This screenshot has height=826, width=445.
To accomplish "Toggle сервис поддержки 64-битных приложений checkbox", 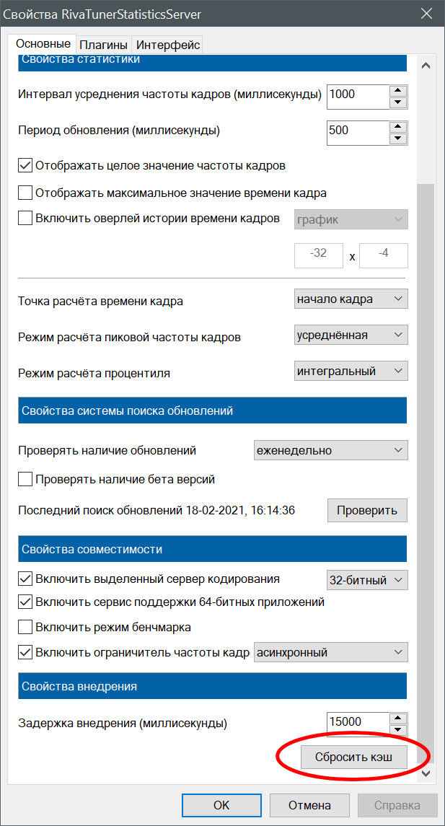I will (x=25, y=601).
